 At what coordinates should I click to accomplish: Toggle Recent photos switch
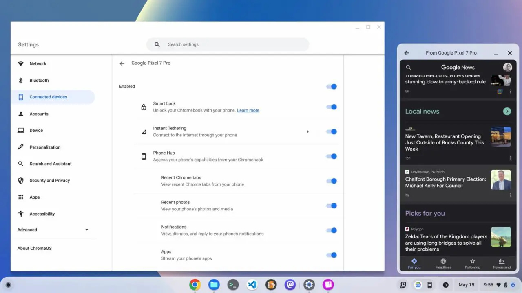click(332, 206)
